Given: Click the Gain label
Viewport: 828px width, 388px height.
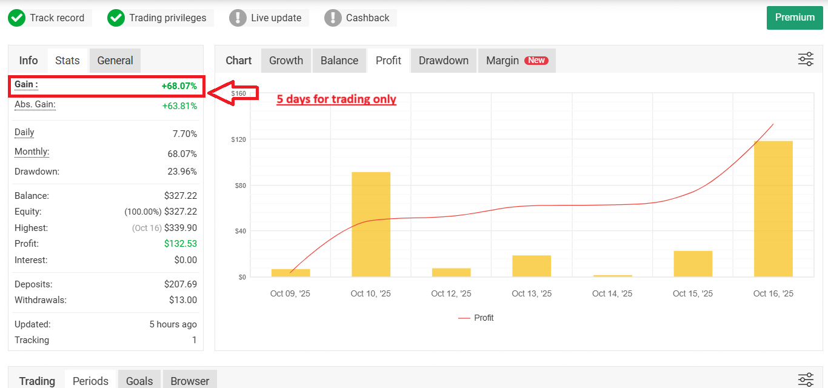Looking at the screenshot, I should coord(26,85).
